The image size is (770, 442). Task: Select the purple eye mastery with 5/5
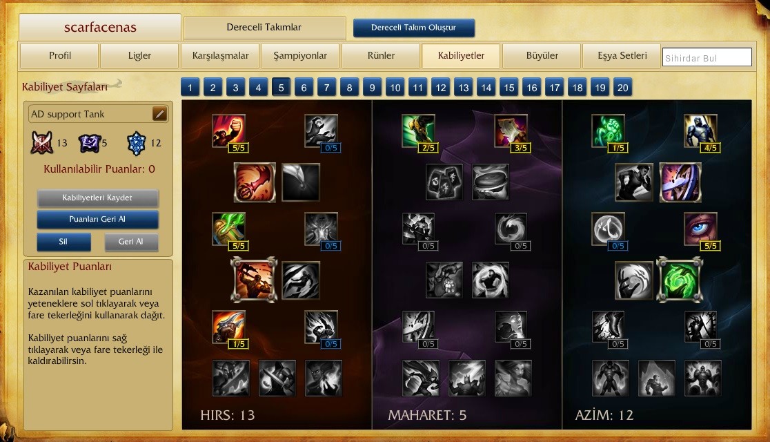pos(700,229)
